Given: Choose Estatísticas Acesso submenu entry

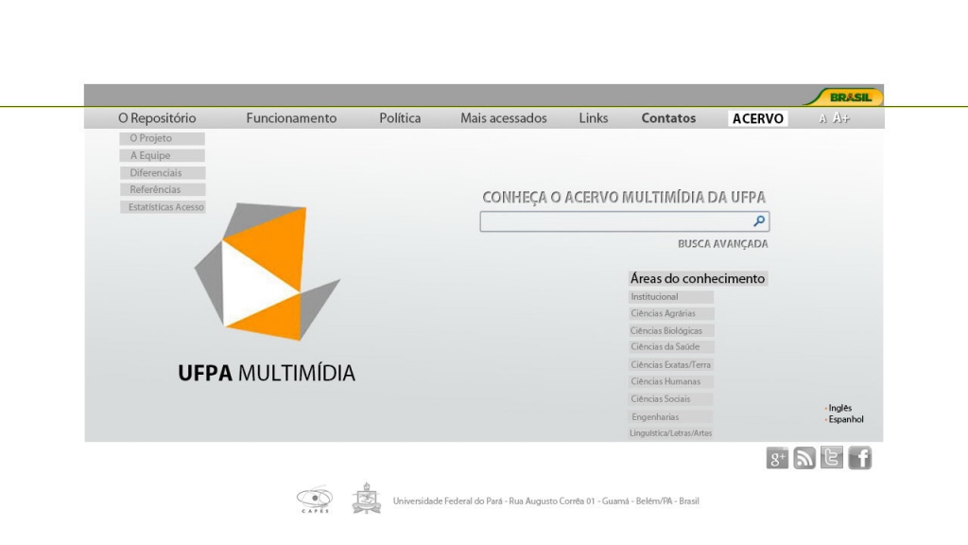Looking at the screenshot, I should tap(163, 207).
